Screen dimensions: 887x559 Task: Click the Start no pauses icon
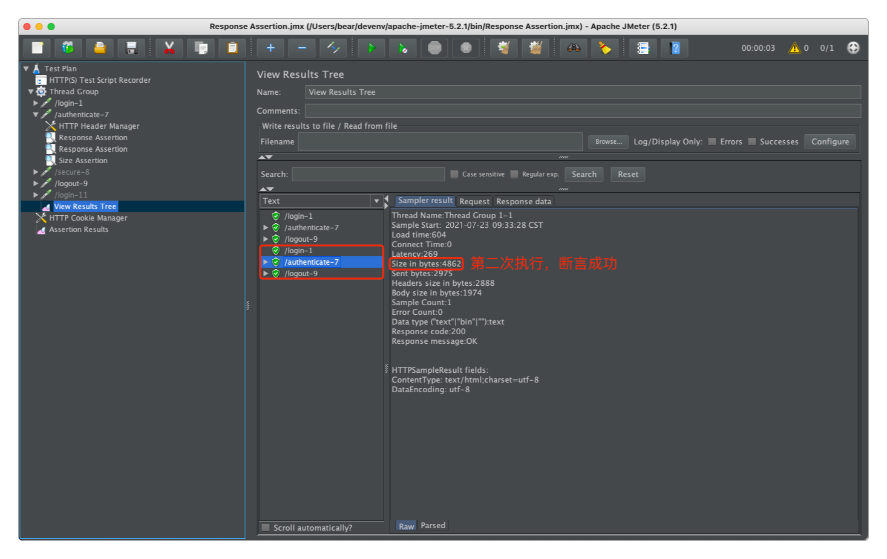[x=403, y=48]
